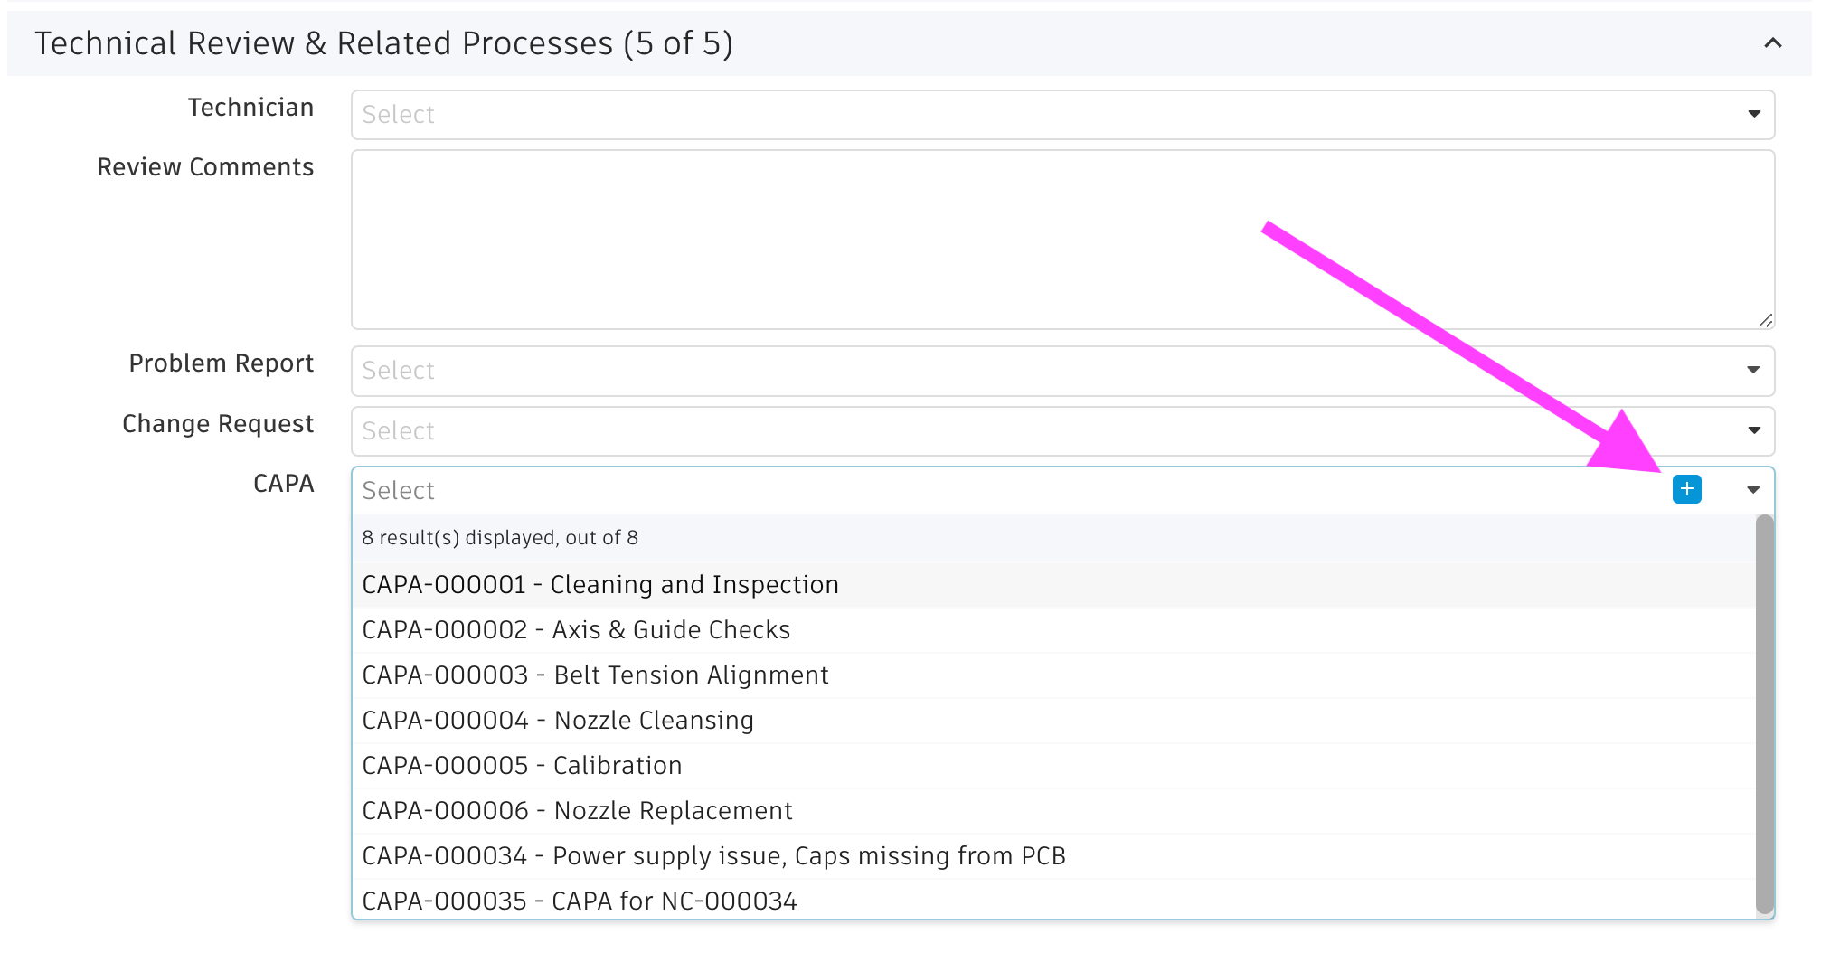Click the blue plus icon in CAPA field

coord(1686,489)
